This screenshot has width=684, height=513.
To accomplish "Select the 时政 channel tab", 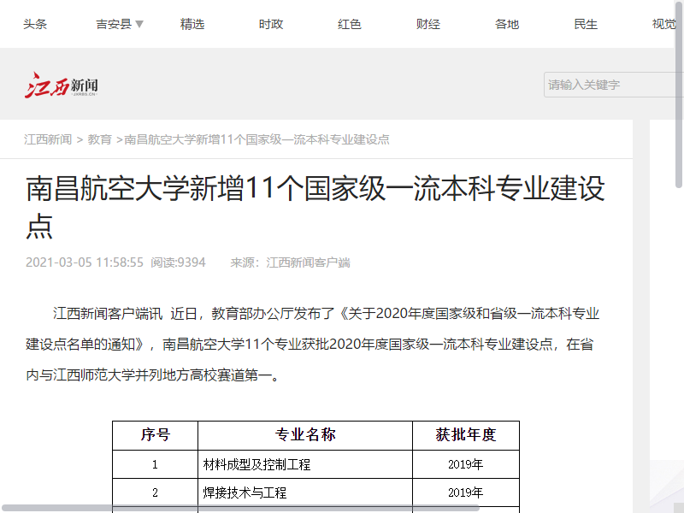I will point(270,24).
